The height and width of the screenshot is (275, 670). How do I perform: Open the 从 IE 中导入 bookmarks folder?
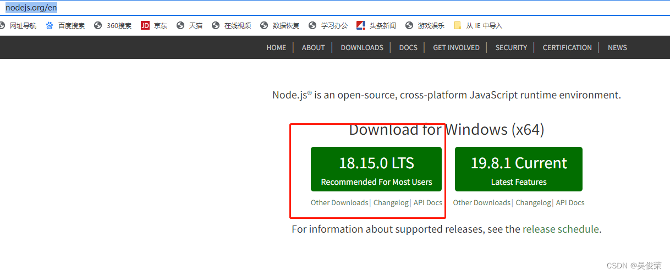tap(484, 25)
